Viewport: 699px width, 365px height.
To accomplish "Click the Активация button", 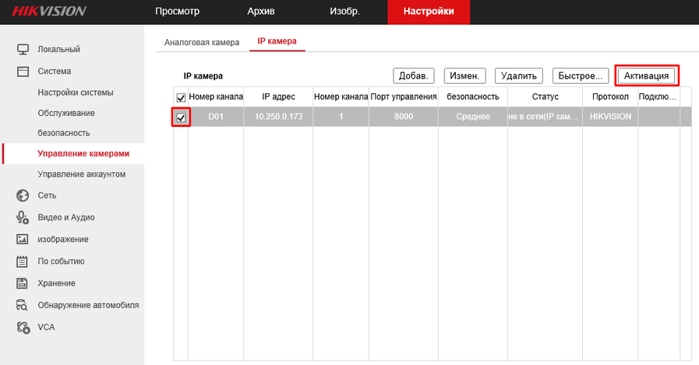I will (x=646, y=75).
